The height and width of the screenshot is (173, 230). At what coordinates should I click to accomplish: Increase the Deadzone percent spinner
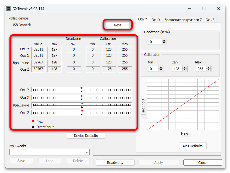[164, 41]
